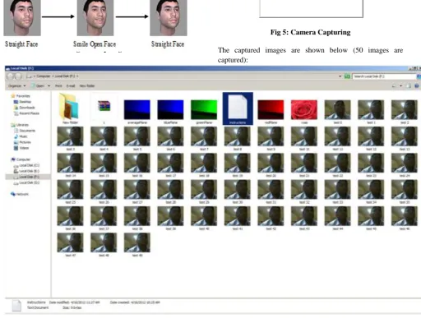
Task: Select the New folder icon in the file list
Action: pos(70,106)
